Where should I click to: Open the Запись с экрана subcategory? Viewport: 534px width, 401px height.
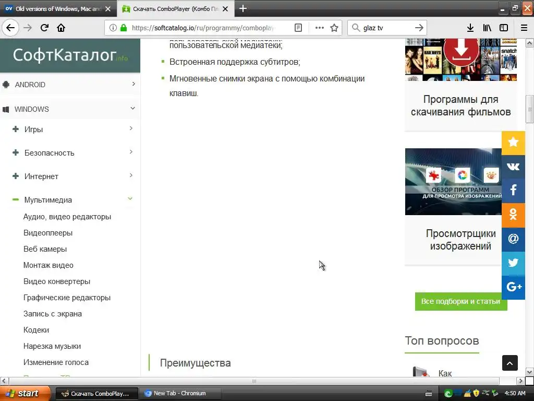pyautogui.click(x=53, y=314)
